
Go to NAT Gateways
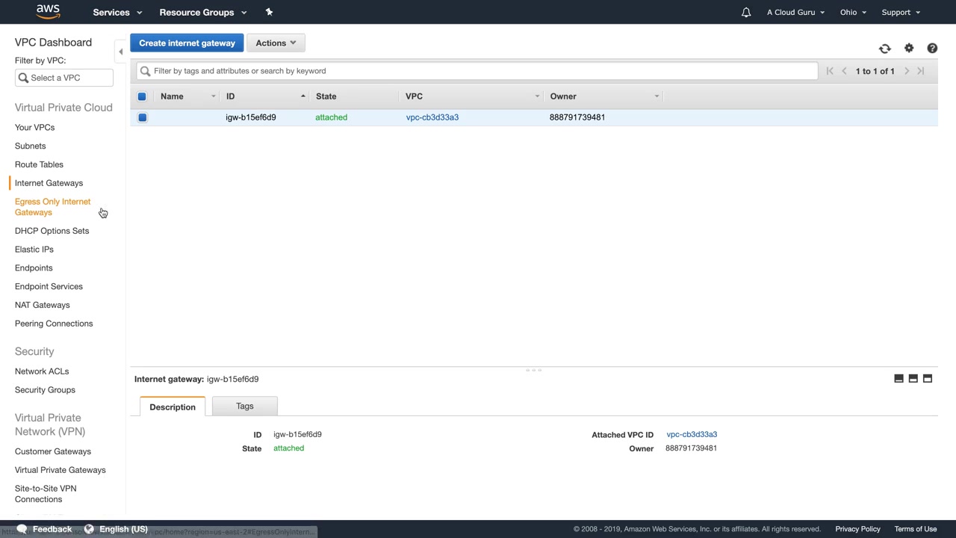pos(42,305)
